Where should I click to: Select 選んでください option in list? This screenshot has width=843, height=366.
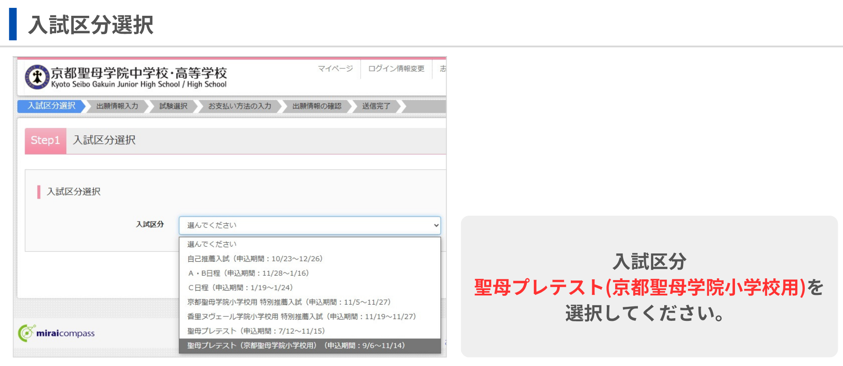tap(310, 244)
